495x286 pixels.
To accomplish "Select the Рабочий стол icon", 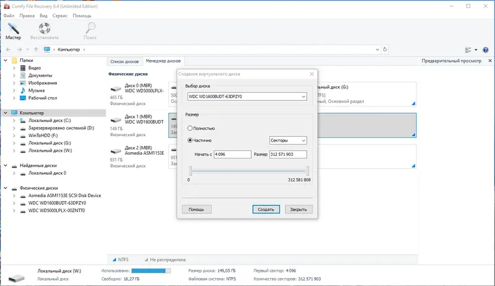I will [23, 98].
